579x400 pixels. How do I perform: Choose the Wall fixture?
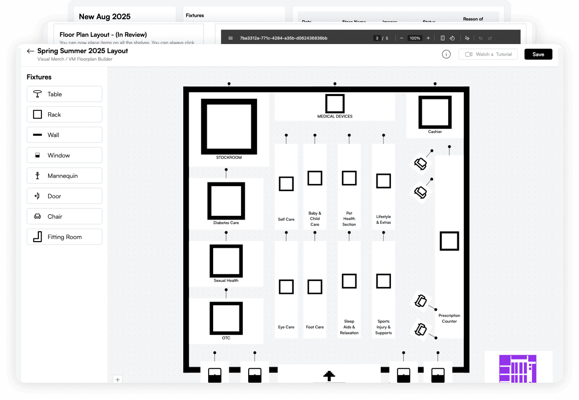[x=65, y=135]
